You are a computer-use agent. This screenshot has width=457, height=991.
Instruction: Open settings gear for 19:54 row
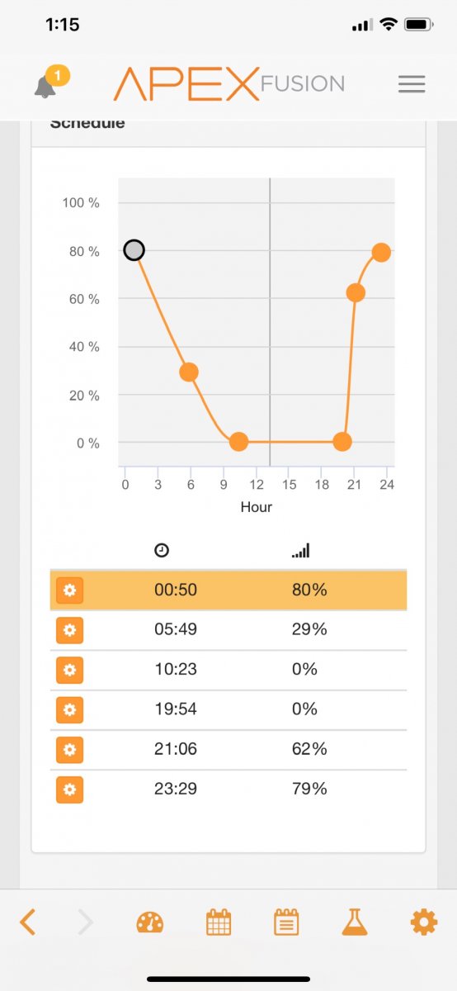pos(70,709)
